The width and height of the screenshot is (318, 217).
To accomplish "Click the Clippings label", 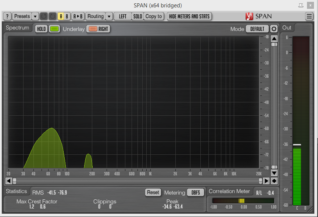I will coord(105,202).
